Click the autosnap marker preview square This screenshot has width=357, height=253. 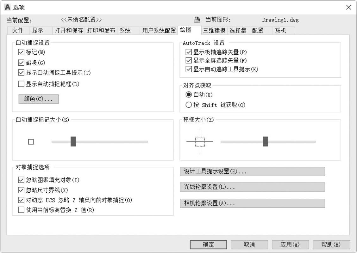pos(31,142)
